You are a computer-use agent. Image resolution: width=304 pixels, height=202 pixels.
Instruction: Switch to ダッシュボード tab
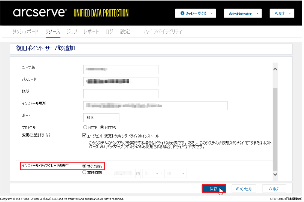click(x=25, y=31)
